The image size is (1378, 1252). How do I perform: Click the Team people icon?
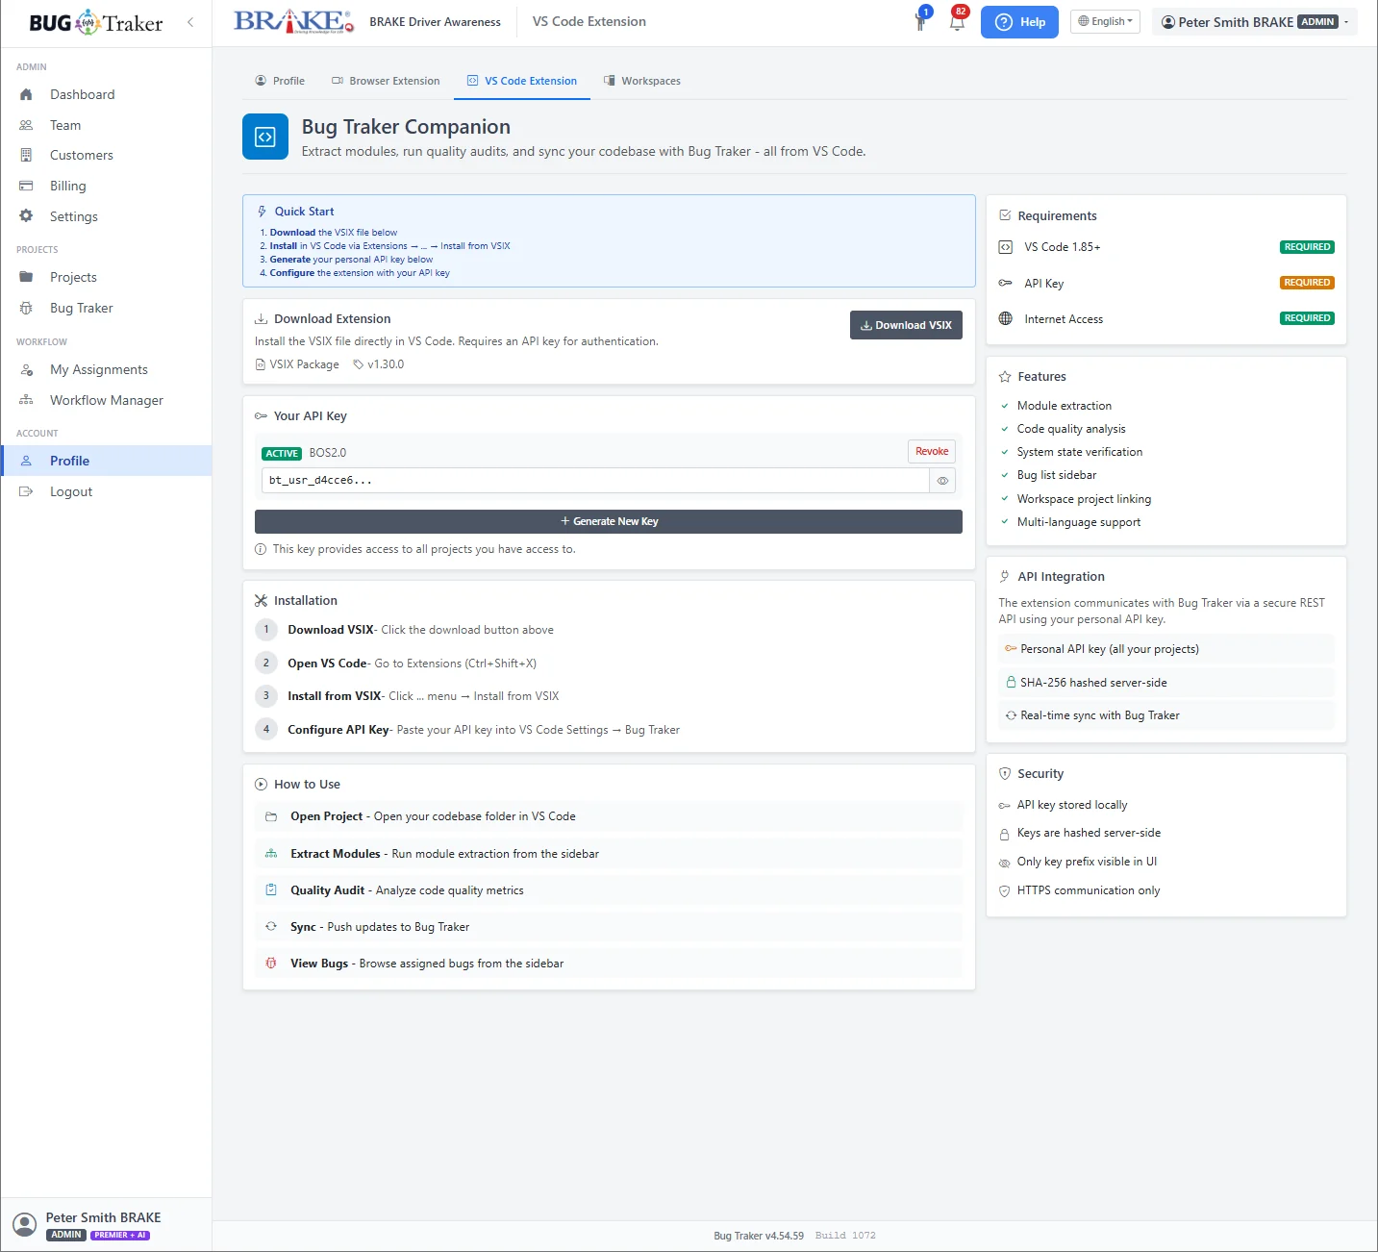tap(26, 125)
